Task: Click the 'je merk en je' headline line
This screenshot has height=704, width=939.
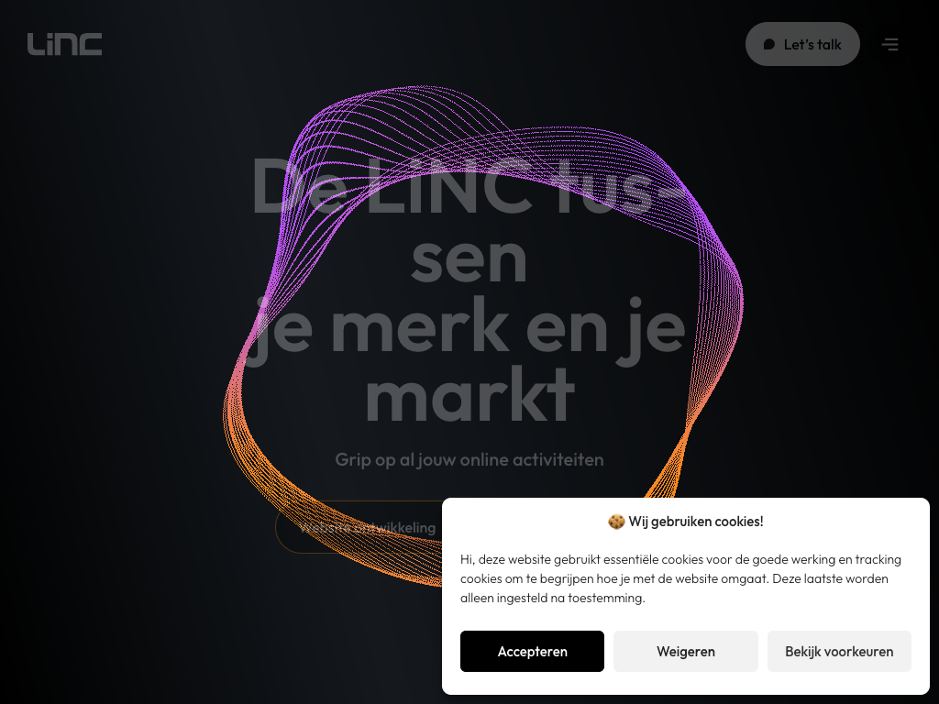Action: pos(469,326)
